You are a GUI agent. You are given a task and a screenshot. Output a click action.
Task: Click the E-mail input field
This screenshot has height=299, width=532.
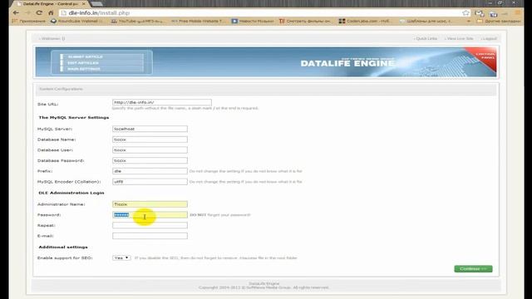[x=150, y=236]
